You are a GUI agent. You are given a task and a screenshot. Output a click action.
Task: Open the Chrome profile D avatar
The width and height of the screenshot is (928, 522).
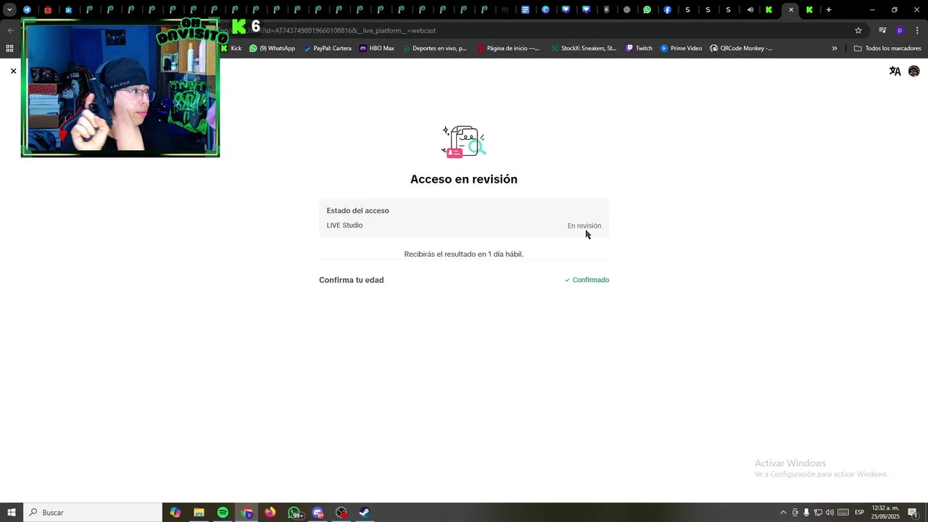pyautogui.click(x=900, y=30)
